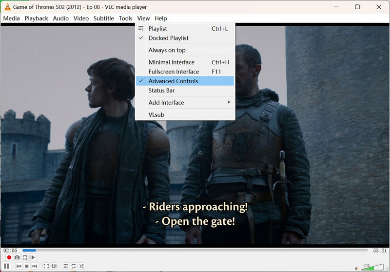
Task: Take a snapshot with the camera icon
Action: [x=17, y=257]
